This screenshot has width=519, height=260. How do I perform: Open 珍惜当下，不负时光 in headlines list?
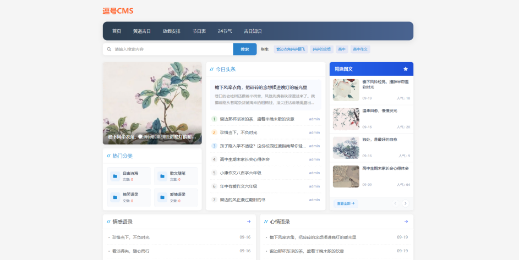point(239,132)
